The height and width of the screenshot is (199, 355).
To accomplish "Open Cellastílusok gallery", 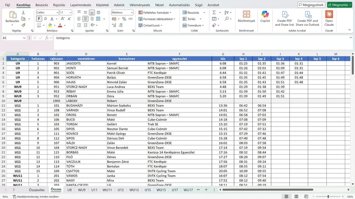I will (x=150, y=25).
